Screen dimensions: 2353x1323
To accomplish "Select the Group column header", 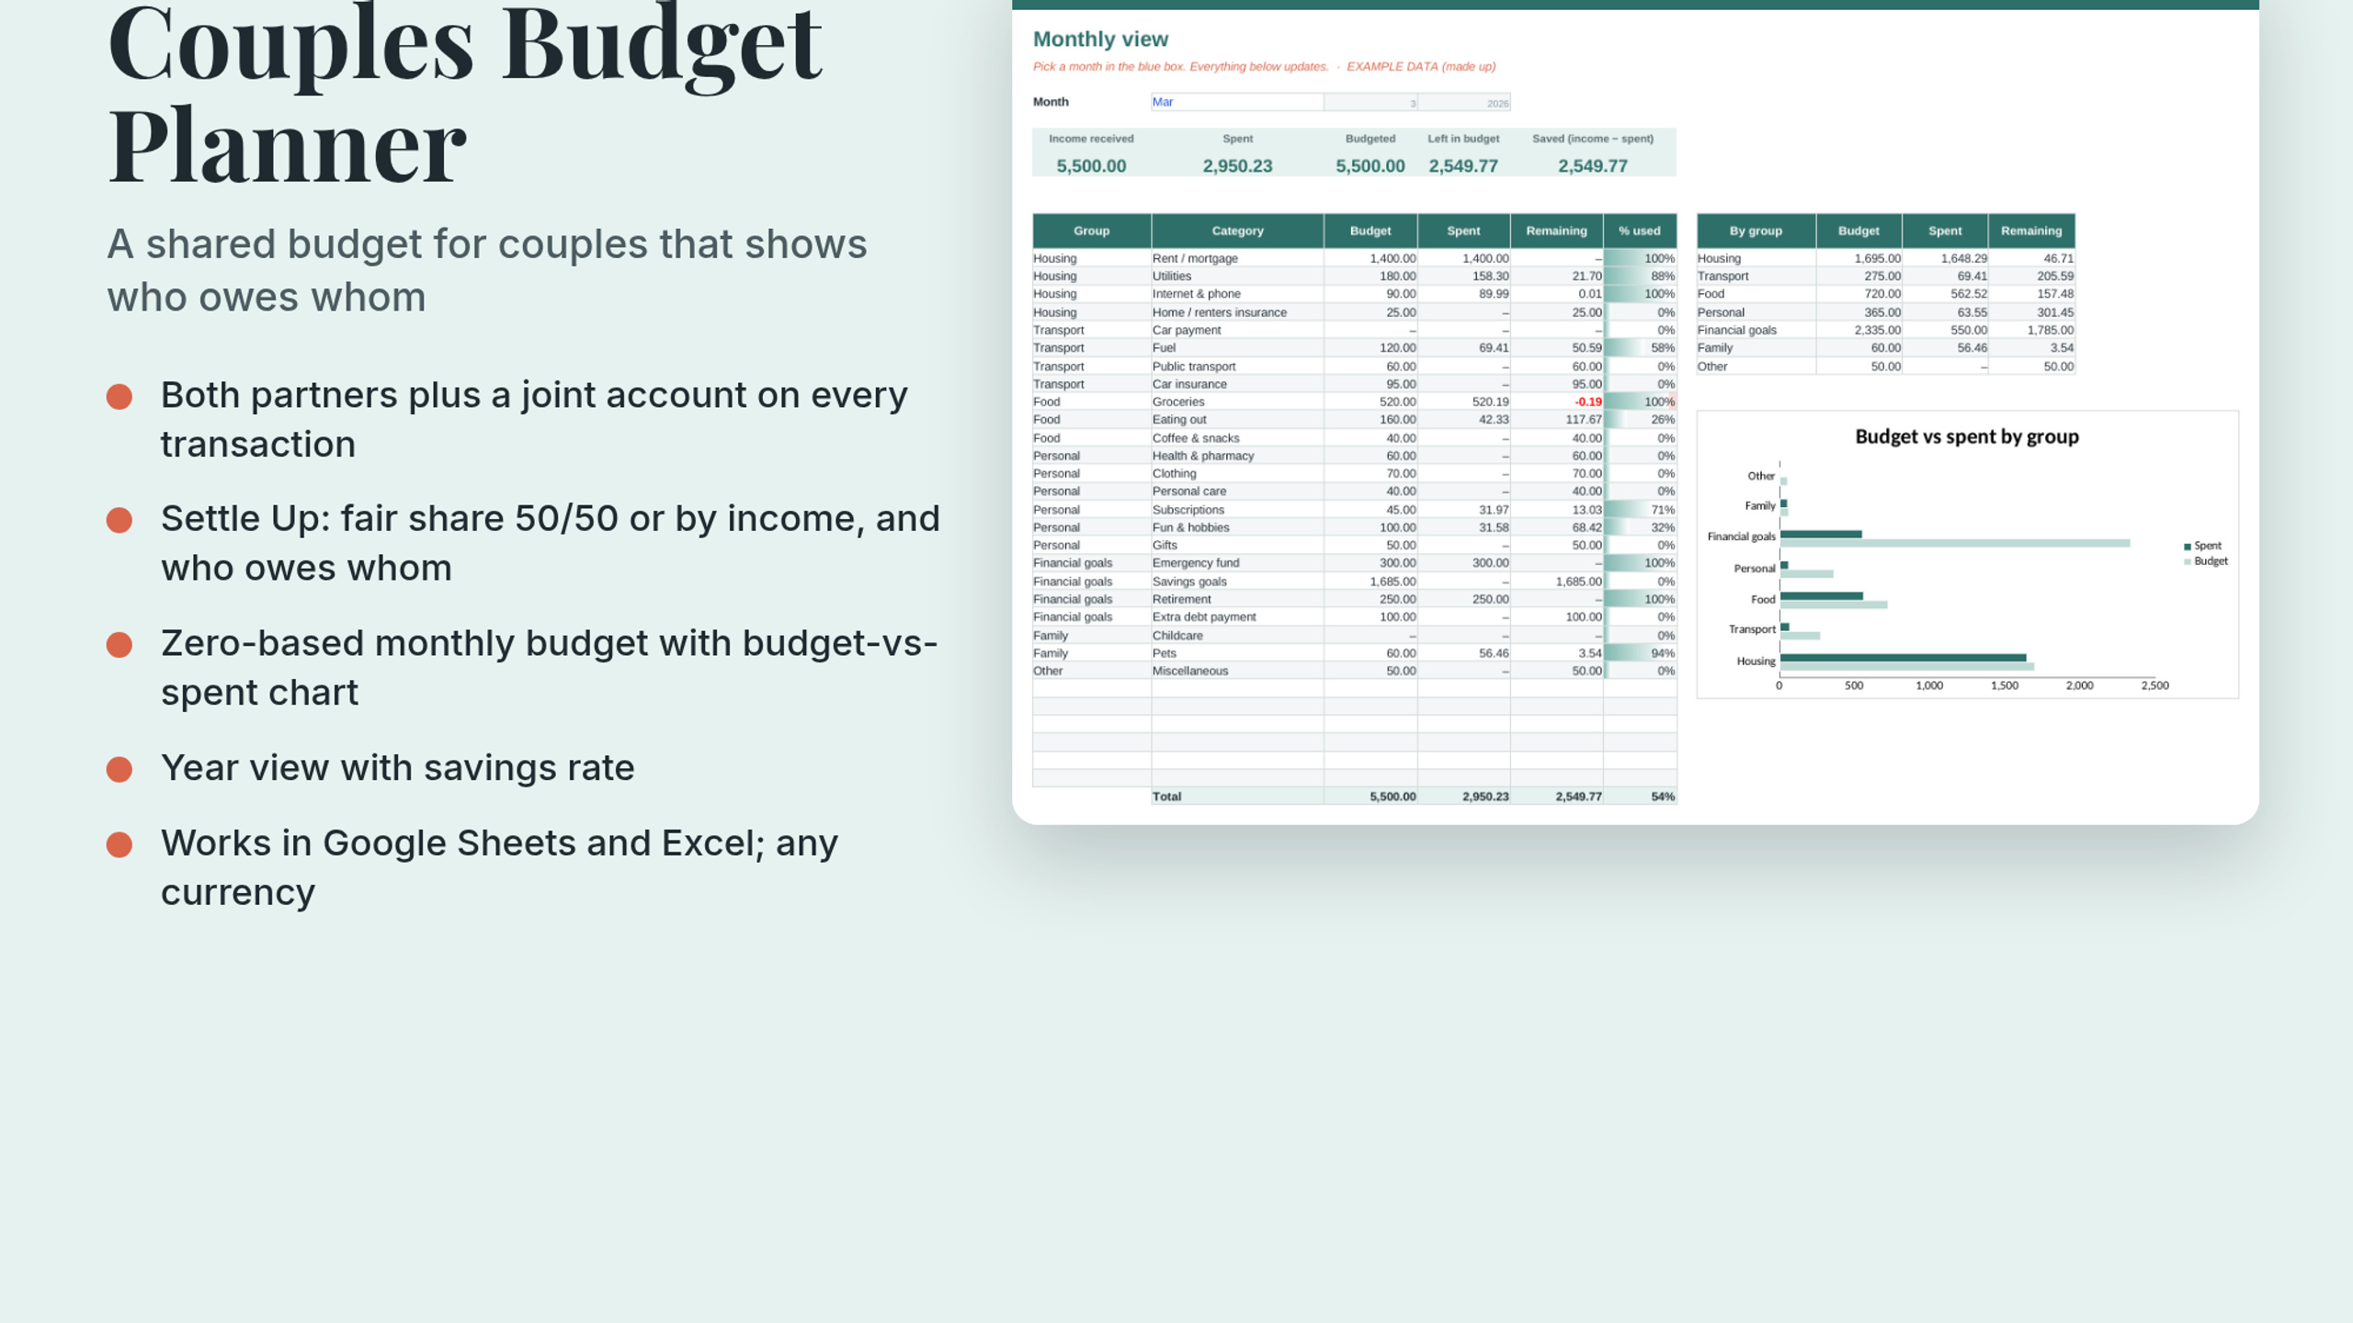I will pyautogui.click(x=1091, y=231).
